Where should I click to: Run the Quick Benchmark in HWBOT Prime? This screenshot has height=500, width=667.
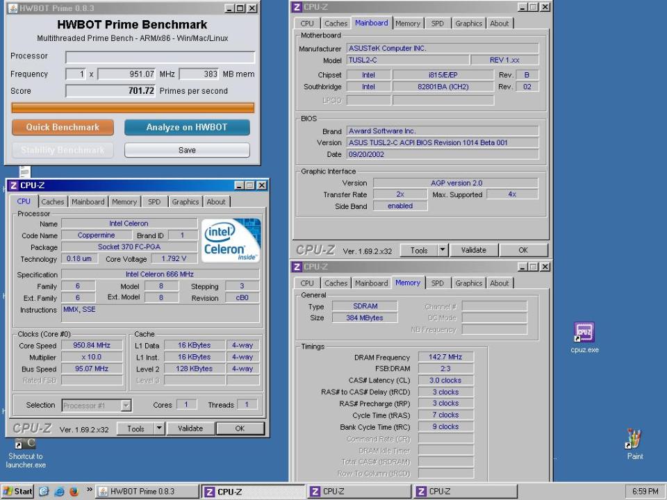click(63, 127)
